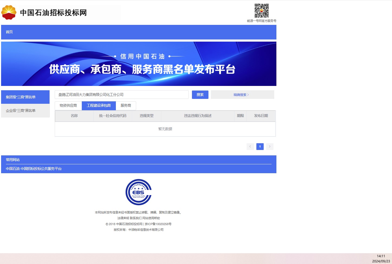Click the 中国石油招标投标网 site title
This screenshot has width=392, height=264.
[53, 13]
